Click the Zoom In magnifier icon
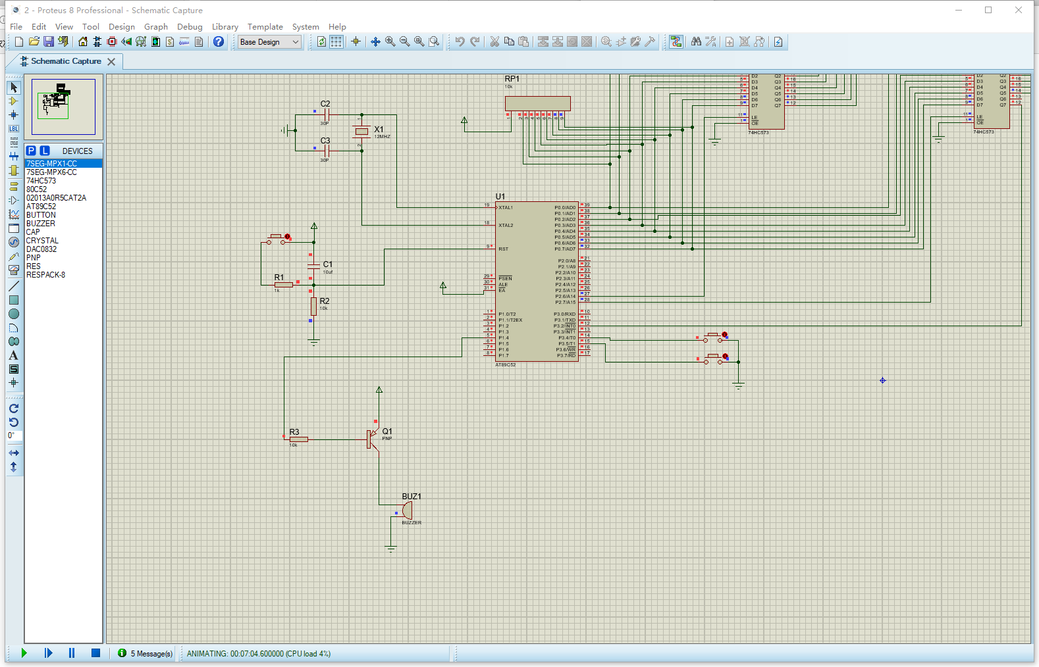Viewport: 1039px width, 667px height. pyautogui.click(x=390, y=41)
